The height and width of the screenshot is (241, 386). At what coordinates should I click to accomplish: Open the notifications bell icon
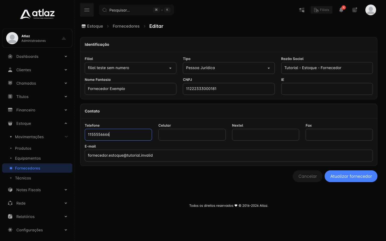(341, 10)
